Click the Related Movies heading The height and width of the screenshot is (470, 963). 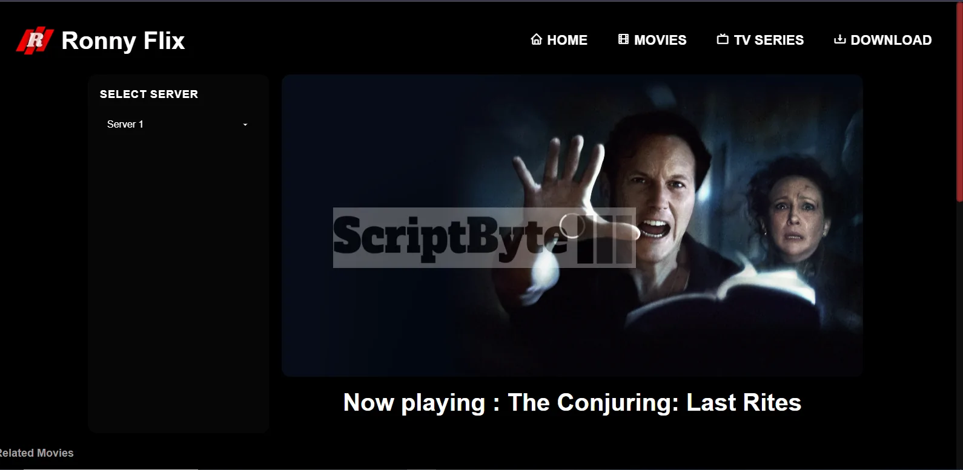36,453
